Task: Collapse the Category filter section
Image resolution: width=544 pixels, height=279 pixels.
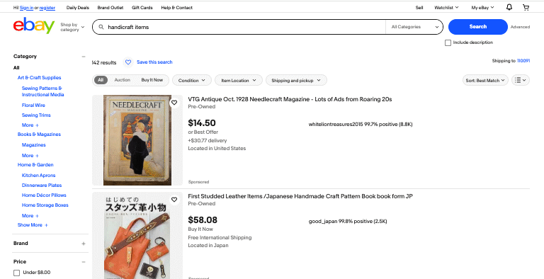Action: tap(84, 57)
